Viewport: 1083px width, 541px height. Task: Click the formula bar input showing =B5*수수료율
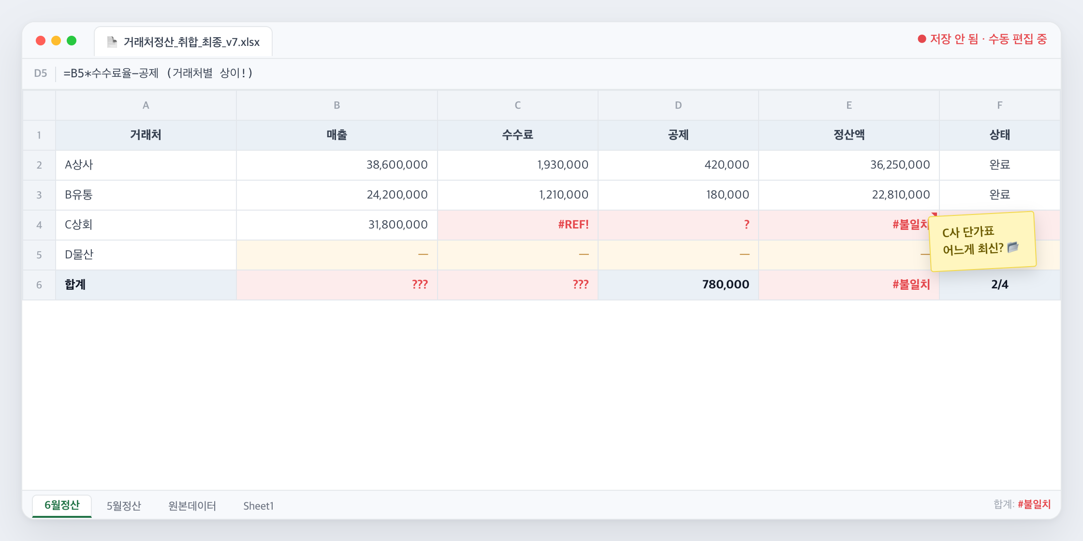click(x=561, y=73)
